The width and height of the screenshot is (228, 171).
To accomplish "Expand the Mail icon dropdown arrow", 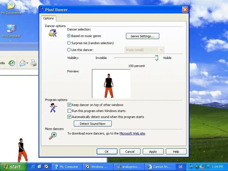I will [27, 63].
